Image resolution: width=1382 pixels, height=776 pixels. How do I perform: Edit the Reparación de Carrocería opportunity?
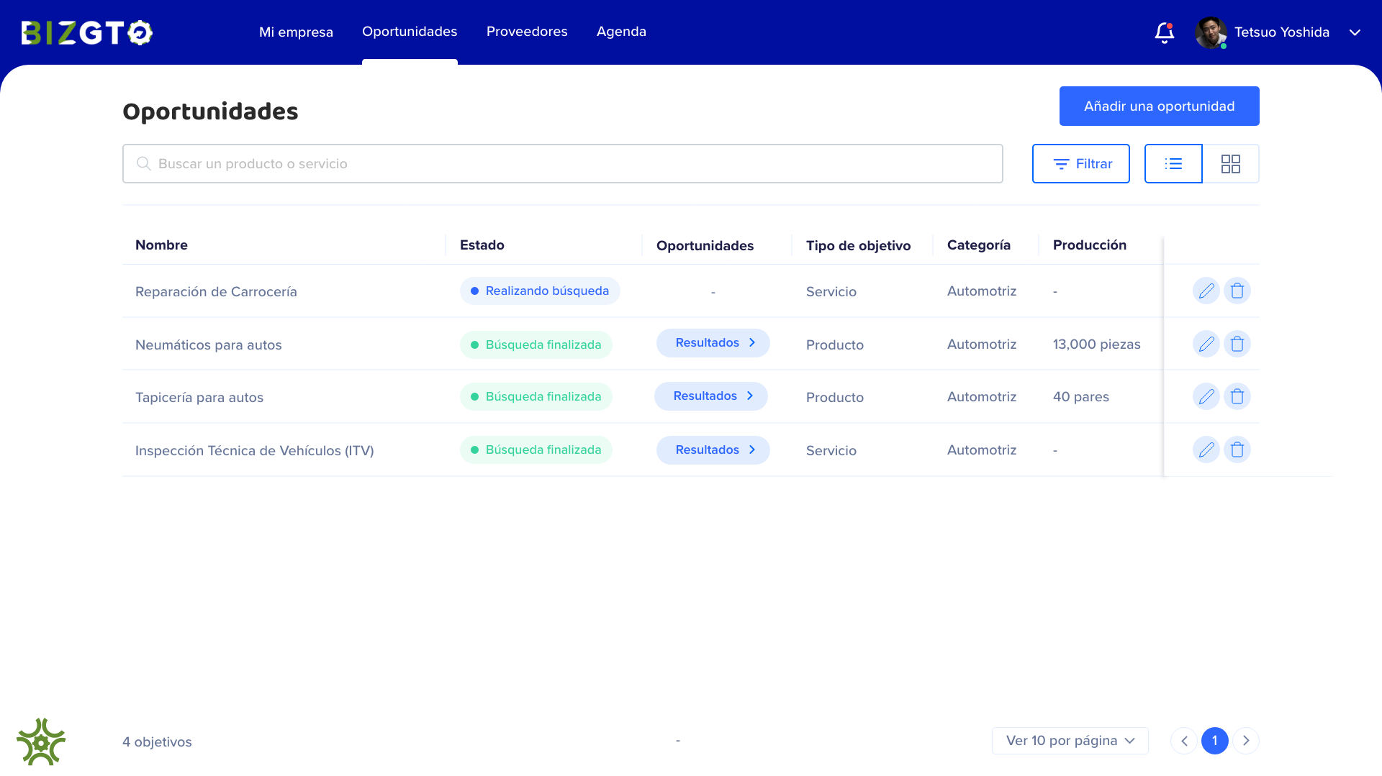(x=1206, y=291)
